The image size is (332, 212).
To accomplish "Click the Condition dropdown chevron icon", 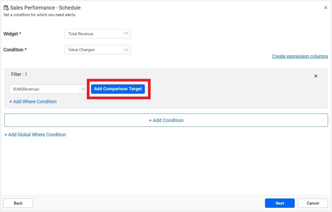I will click(x=126, y=50).
